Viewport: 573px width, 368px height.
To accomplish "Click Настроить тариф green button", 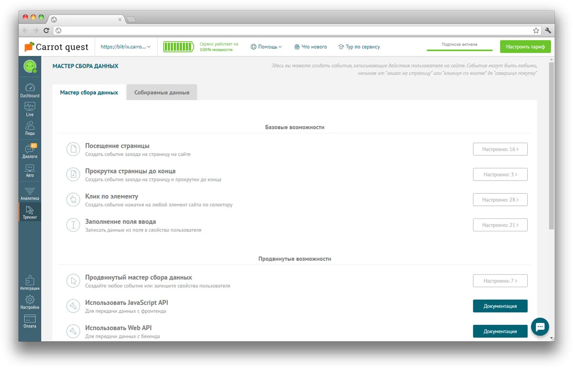I will coord(525,47).
